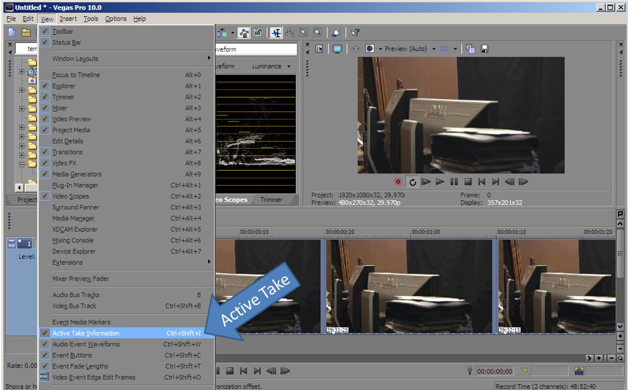Viewport: 629px width, 390px height.
Task: Uncheck Video Scopes in the View menu
Action: (71, 196)
